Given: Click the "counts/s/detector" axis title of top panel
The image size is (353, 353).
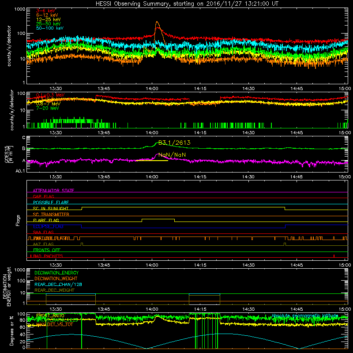Looking at the screenshot, I should pyautogui.click(x=9, y=46).
